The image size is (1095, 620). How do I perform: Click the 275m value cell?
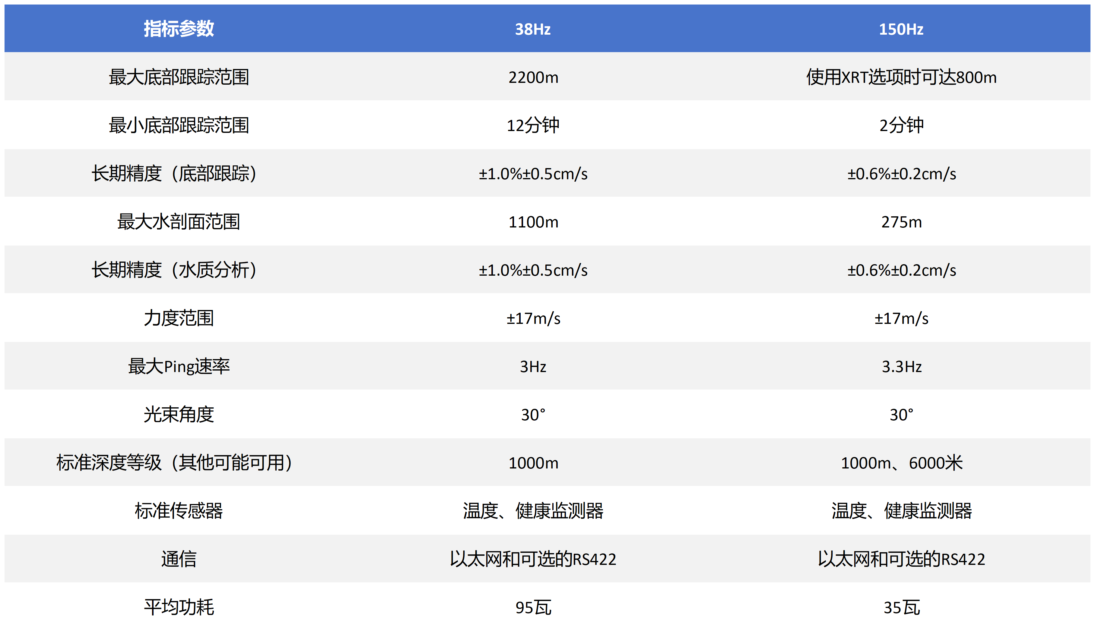click(x=901, y=221)
